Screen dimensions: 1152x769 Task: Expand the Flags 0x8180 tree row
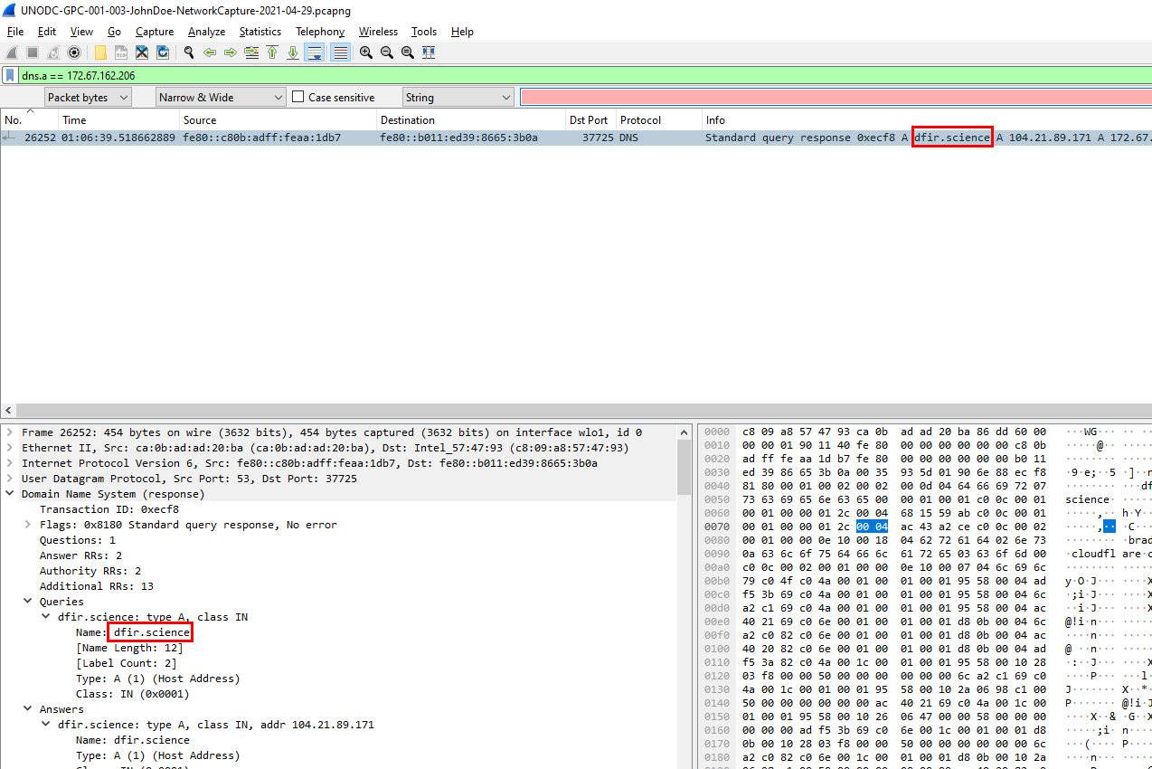click(28, 525)
